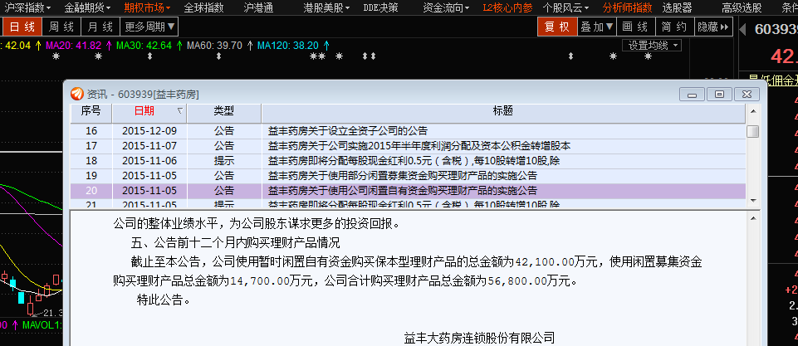Click the 沪港通 menu item
798x346 pixels.
[258, 7]
